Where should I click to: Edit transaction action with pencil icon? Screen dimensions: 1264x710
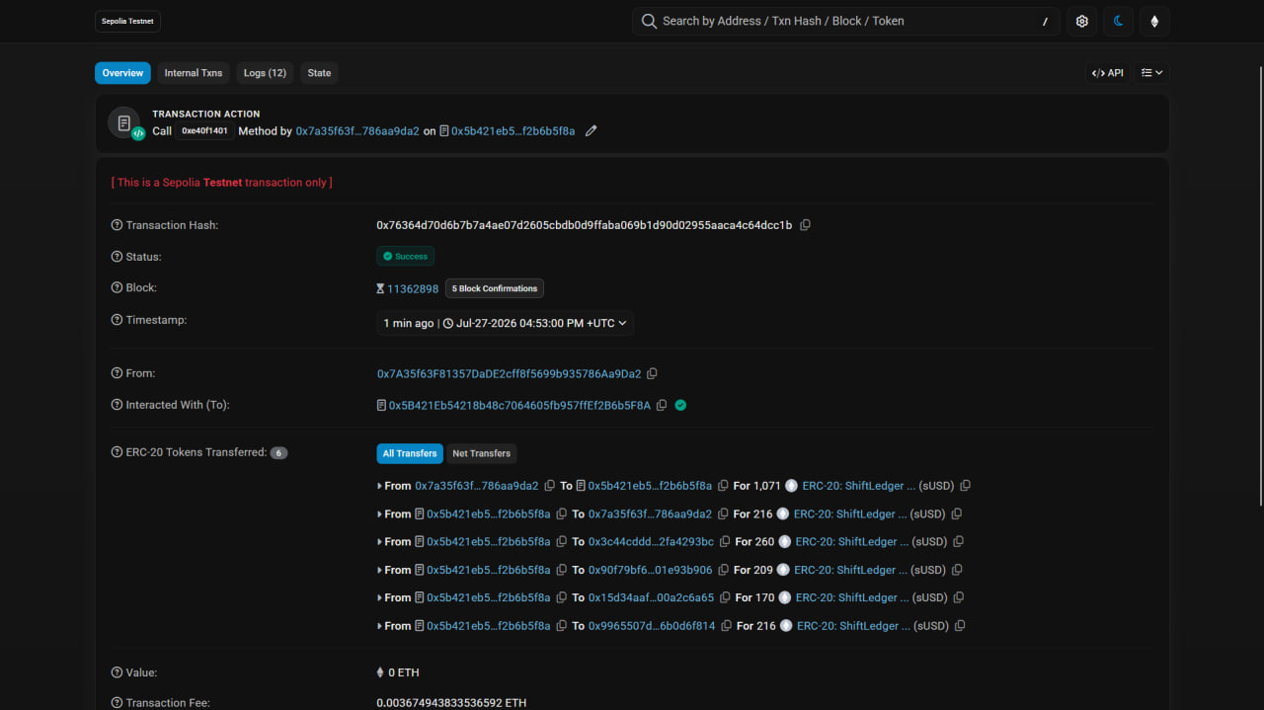coord(591,130)
